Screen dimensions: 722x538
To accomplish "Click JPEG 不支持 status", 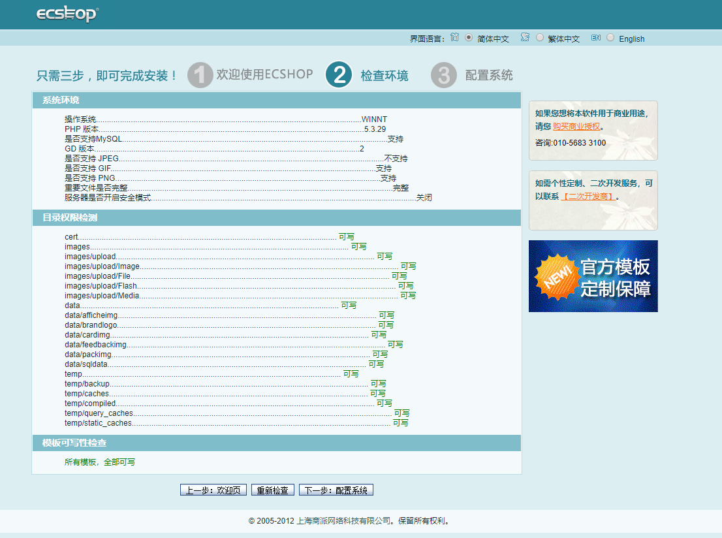I will 396,159.
